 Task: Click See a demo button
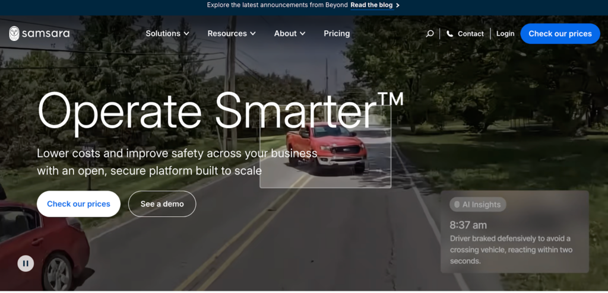[162, 204]
